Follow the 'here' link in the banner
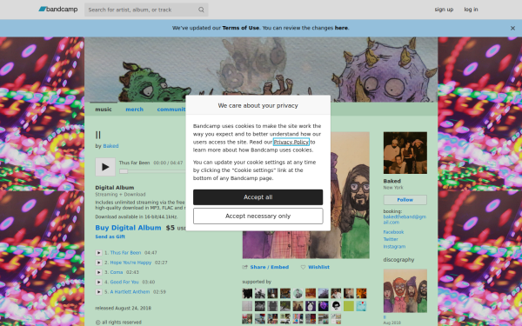Viewport: 522px width, 326px height. (341, 28)
